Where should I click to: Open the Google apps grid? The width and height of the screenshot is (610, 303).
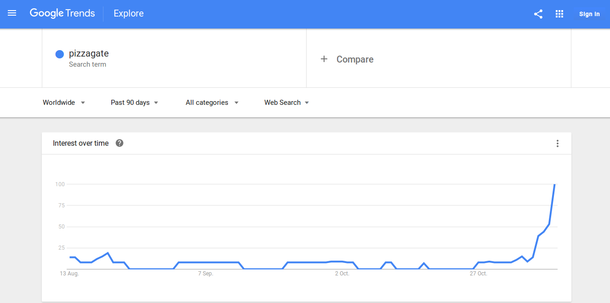coord(559,14)
